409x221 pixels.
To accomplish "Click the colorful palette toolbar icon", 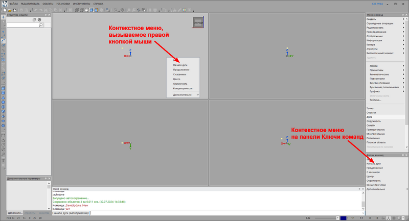I will click(x=185, y=10).
